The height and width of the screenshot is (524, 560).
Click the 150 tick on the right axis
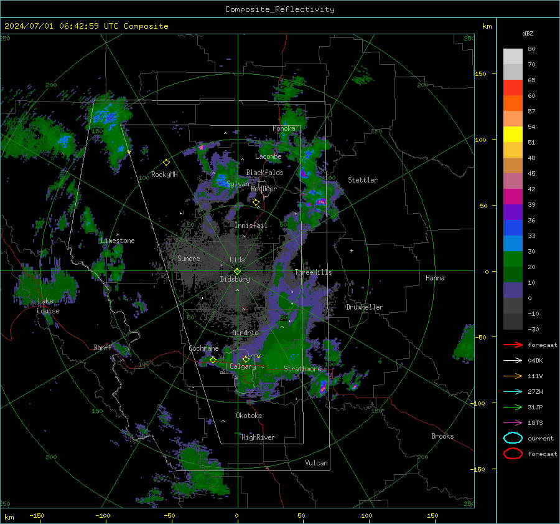(x=480, y=74)
